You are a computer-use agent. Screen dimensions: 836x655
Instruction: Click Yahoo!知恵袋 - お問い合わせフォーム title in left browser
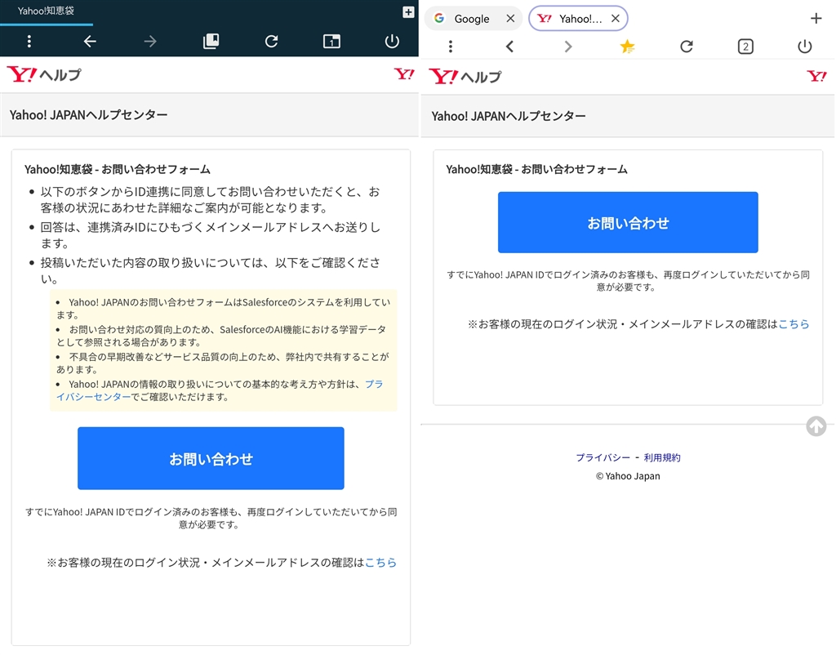[118, 169]
